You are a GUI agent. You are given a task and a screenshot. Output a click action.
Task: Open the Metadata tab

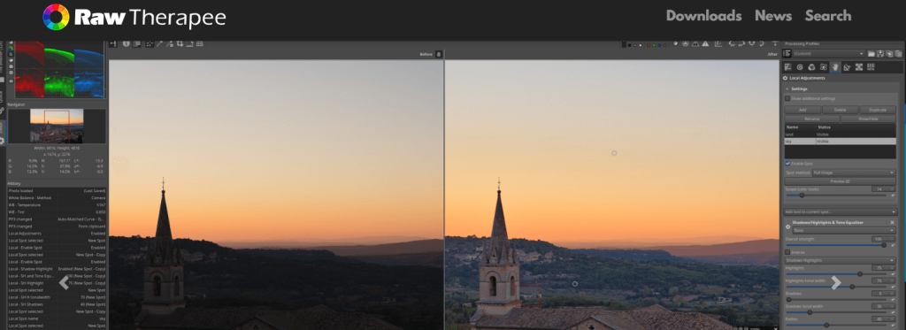coord(871,66)
